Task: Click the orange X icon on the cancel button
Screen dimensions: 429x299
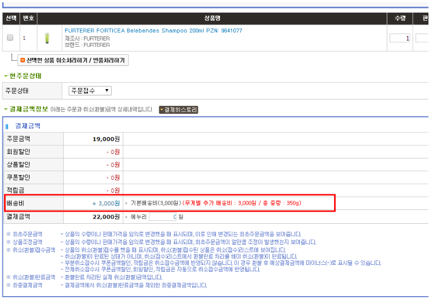Action: click(23, 60)
